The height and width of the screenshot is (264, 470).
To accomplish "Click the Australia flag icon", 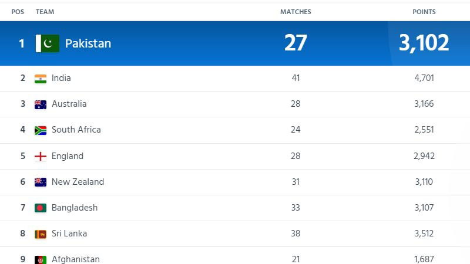I will (41, 104).
